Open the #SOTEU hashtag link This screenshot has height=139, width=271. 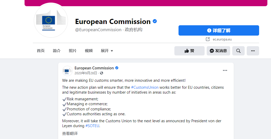point(92,126)
